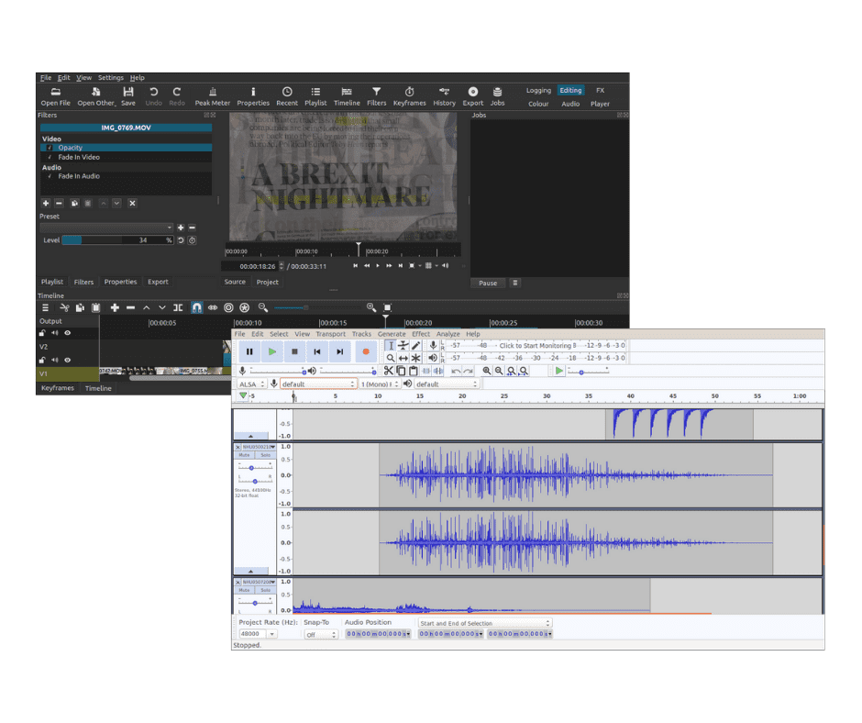Click the Export icon in Shotcut toolbar
This screenshot has width=862, height=723.
(472, 92)
